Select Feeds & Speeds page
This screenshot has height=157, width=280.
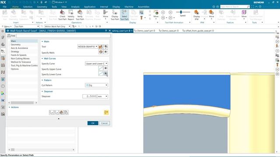point(18,55)
